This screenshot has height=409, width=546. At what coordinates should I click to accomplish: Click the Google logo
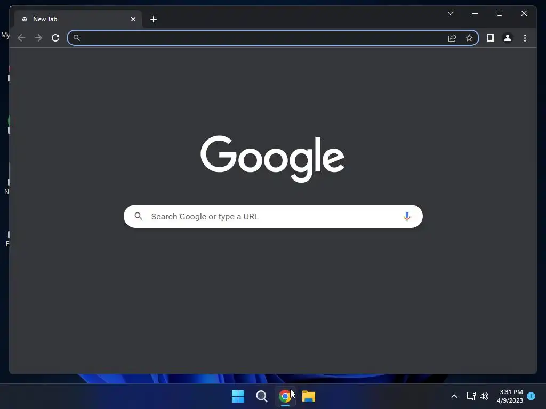(x=272, y=159)
